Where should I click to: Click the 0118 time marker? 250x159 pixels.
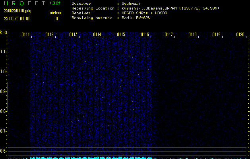pyautogui.click(x=192, y=35)
